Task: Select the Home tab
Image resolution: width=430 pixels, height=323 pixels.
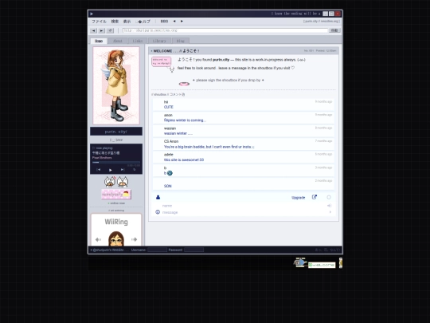Action: coord(99,41)
